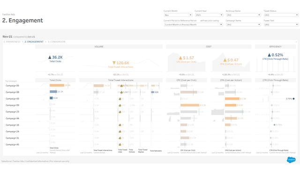300x170 pixels.
Task: Click the Campaign 44 row label
Action: pyautogui.click(x=13, y=118)
